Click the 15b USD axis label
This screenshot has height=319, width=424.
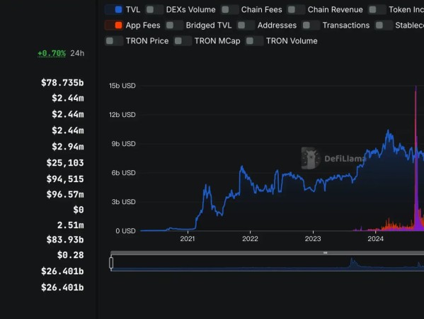pyautogui.click(x=122, y=86)
